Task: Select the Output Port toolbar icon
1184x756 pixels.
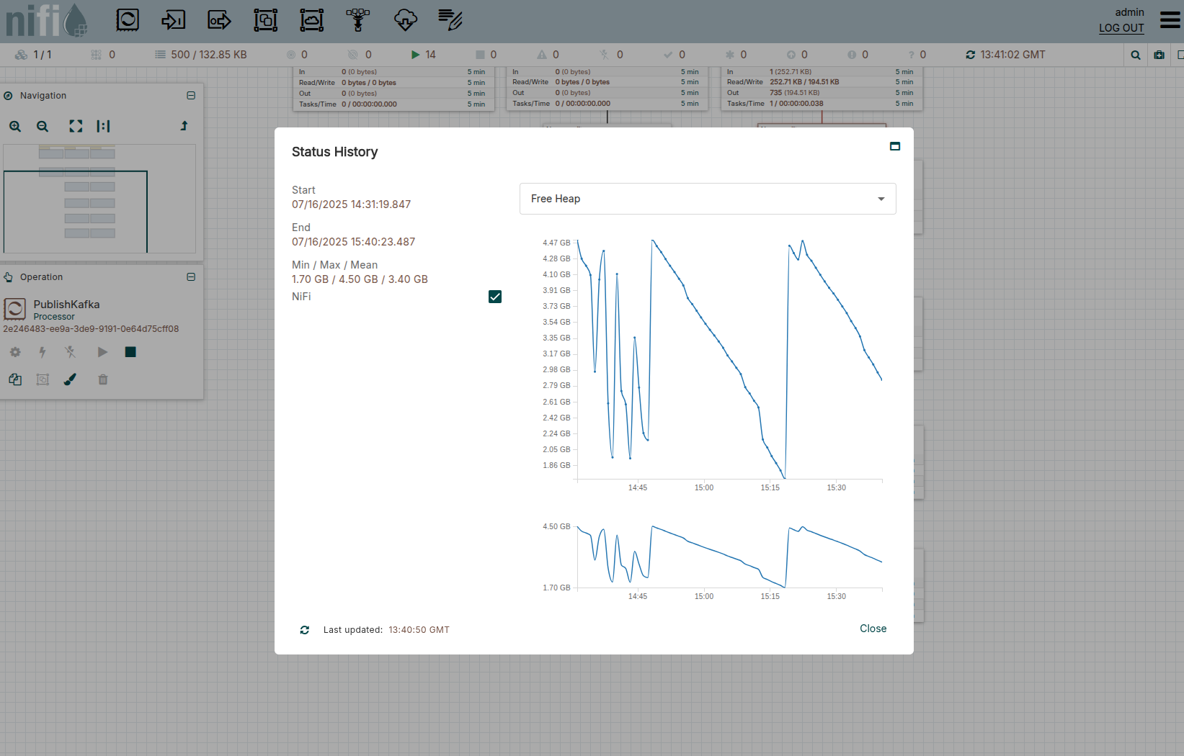Action: 219,20
